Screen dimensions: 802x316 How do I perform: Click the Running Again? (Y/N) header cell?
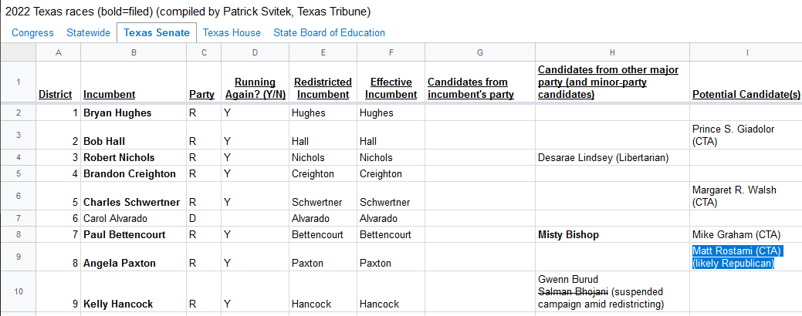click(x=255, y=82)
